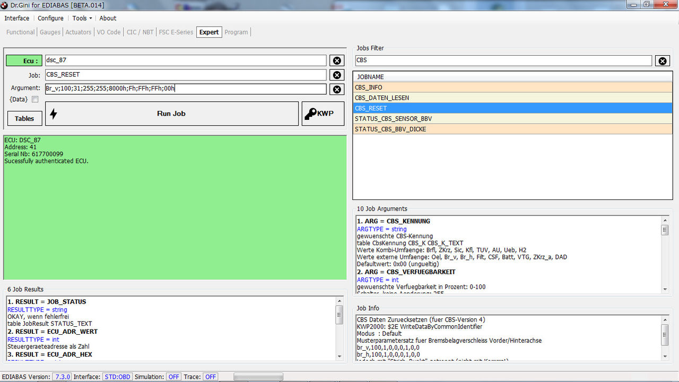Image resolution: width=679 pixels, height=382 pixels.
Task: Focus the Ecu input containing dsc_87
Action: (186, 60)
